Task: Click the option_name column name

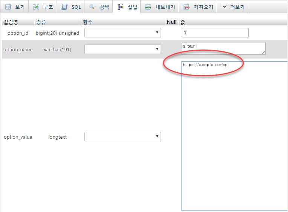Action: (x=18, y=50)
